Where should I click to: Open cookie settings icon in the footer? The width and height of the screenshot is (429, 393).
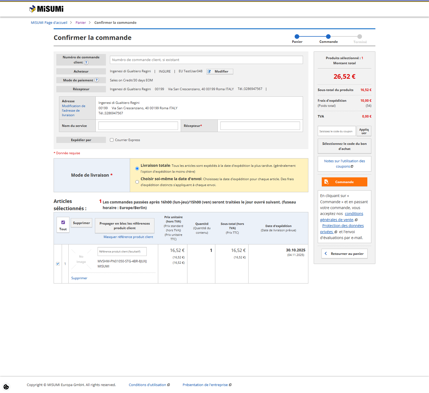point(6,387)
